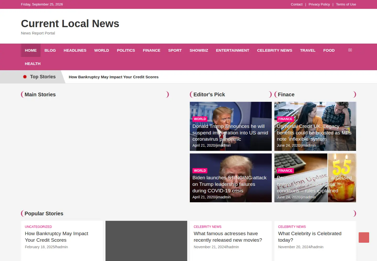Click the dark gray placeholder thumbnail in Popular Stories
This screenshot has width=377, height=261.
[146, 241]
